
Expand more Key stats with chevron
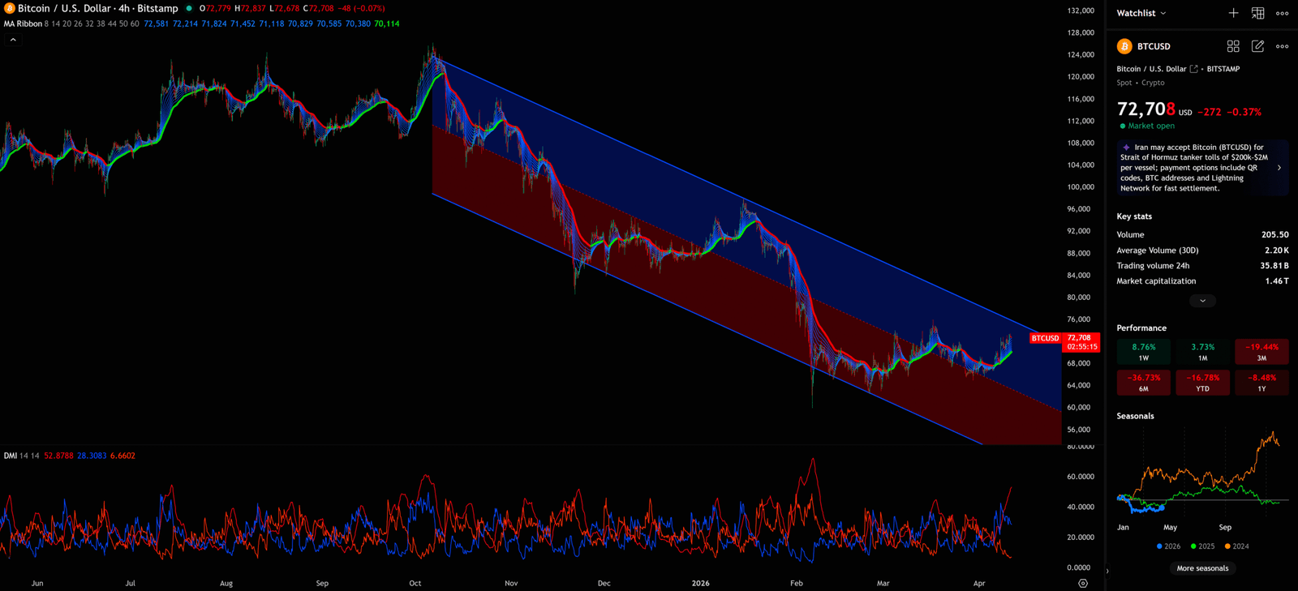(x=1202, y=301)
